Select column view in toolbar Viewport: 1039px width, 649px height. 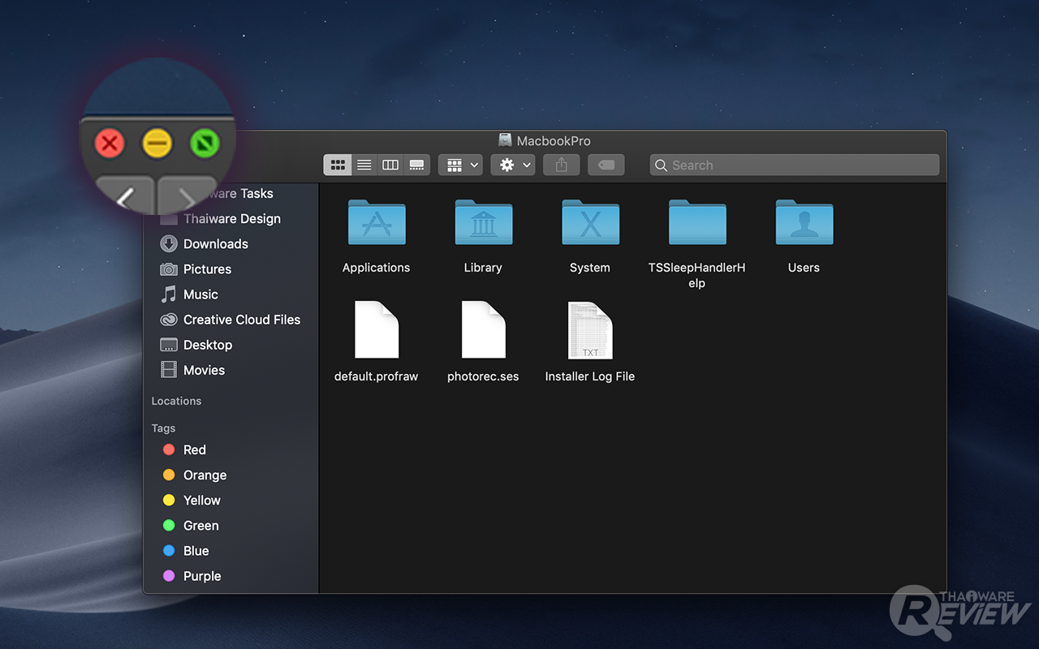tap(390, 165)
